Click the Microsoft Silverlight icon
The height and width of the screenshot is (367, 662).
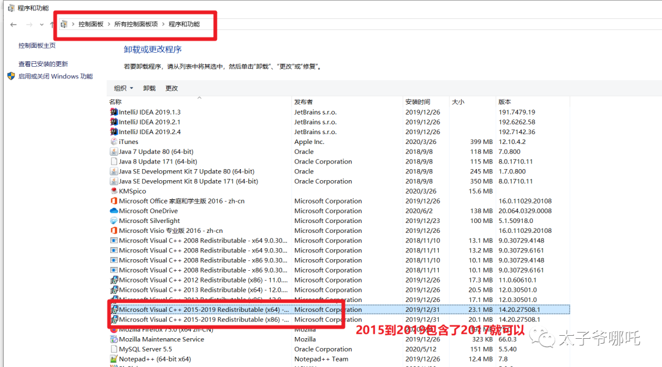(113, 221)
